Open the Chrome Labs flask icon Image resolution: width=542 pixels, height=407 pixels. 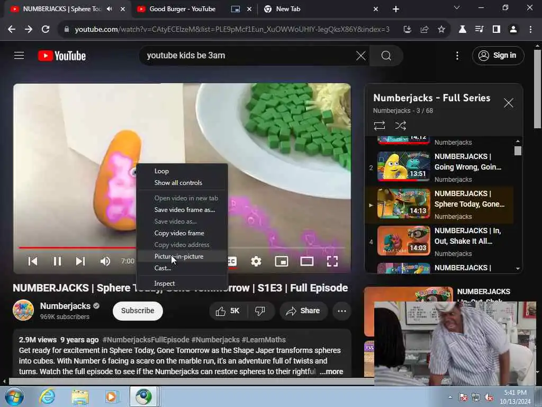click(x=462, y=30)
